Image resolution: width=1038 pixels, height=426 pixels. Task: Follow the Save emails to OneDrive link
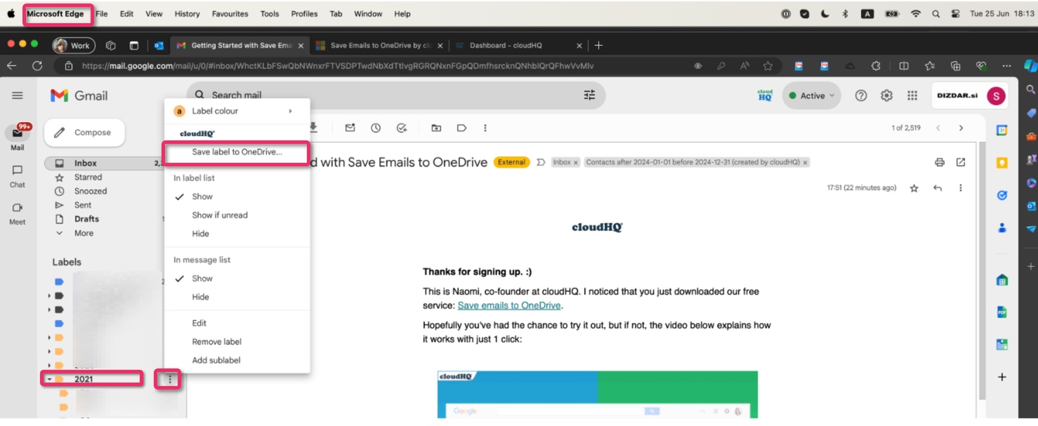(x=509, y=305)
